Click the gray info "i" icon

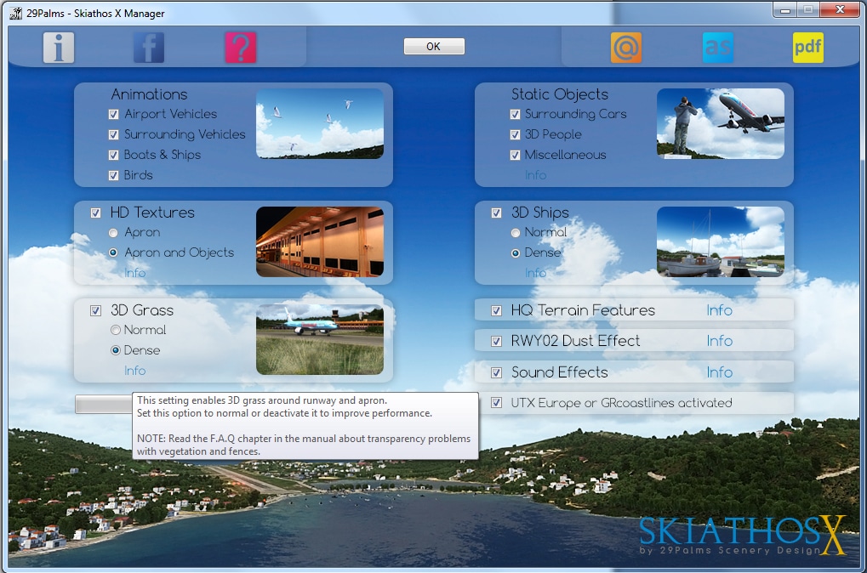point(59,48)
